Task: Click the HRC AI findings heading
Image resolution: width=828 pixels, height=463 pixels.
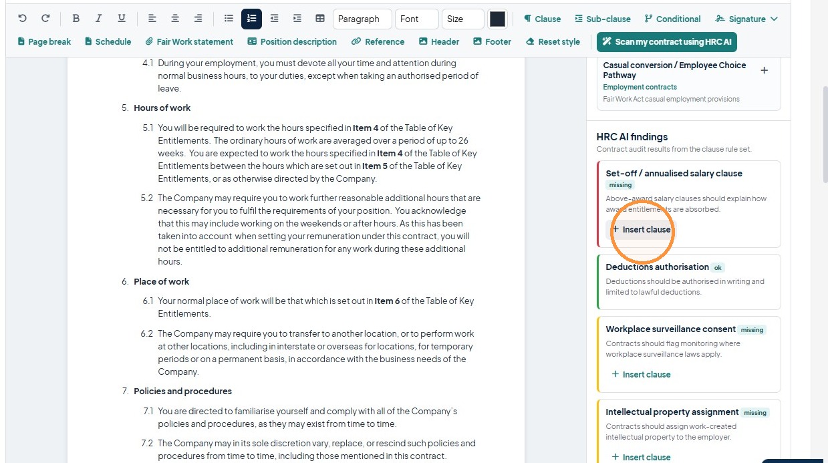Action: click(x=632, y=137)
